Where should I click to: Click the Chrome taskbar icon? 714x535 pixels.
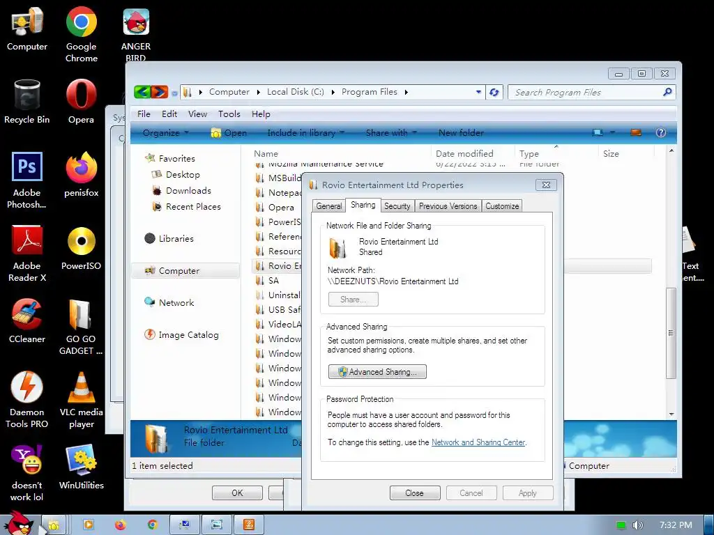tap(153, 525)
